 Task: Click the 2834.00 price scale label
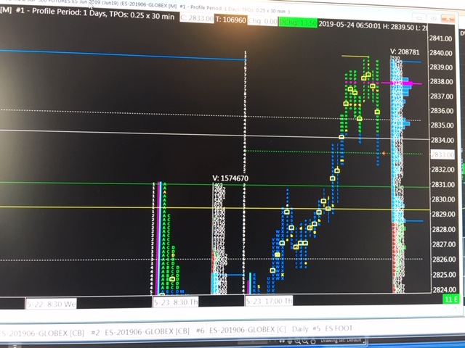tap(442, 140)
